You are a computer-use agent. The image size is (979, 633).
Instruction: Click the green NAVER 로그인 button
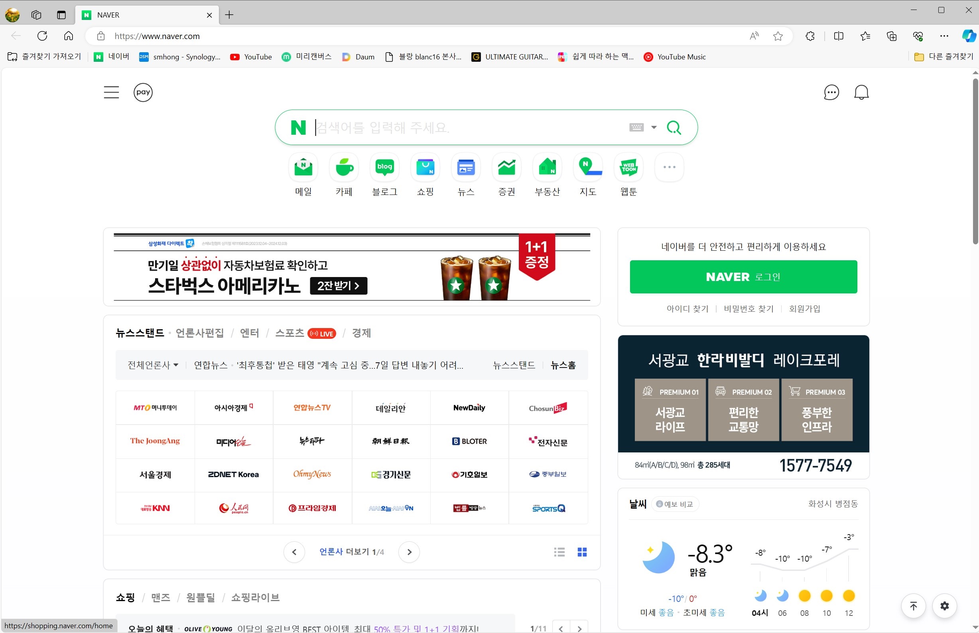tap(743, 277)
